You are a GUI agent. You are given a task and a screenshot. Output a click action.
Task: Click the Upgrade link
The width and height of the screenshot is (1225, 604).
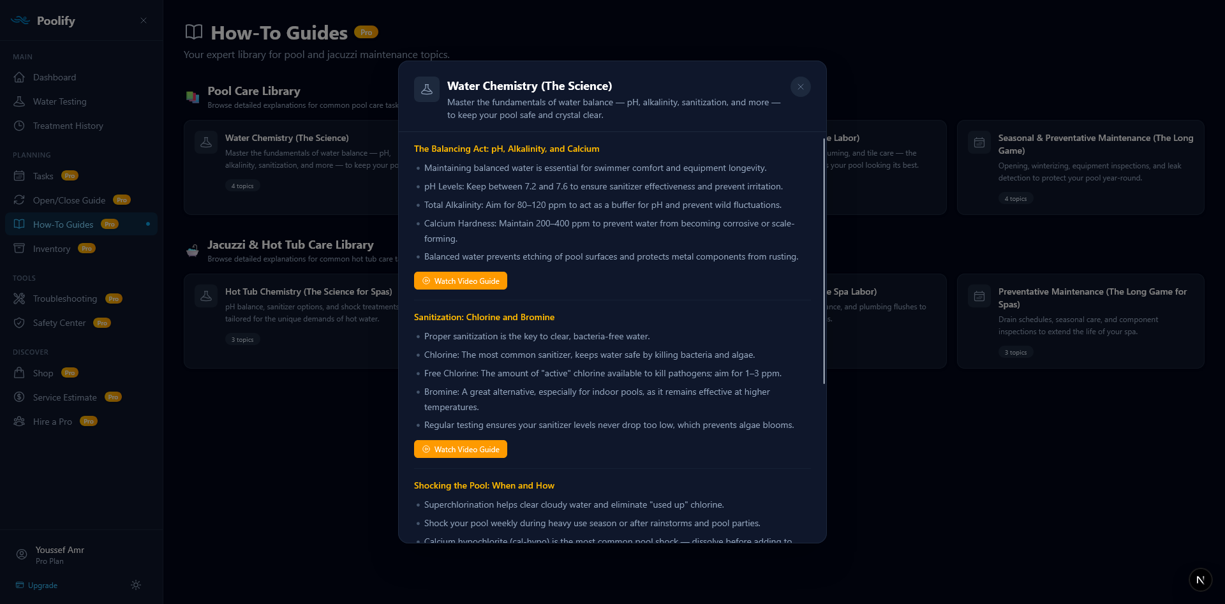coord(41,585)
